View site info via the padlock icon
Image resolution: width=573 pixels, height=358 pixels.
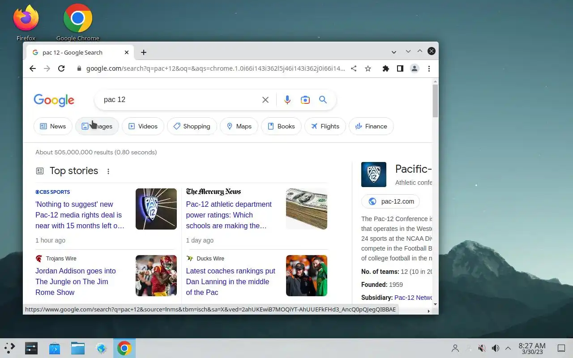point(79,68)
